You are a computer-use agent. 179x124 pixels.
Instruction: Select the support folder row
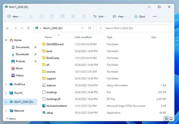(104, 79)
